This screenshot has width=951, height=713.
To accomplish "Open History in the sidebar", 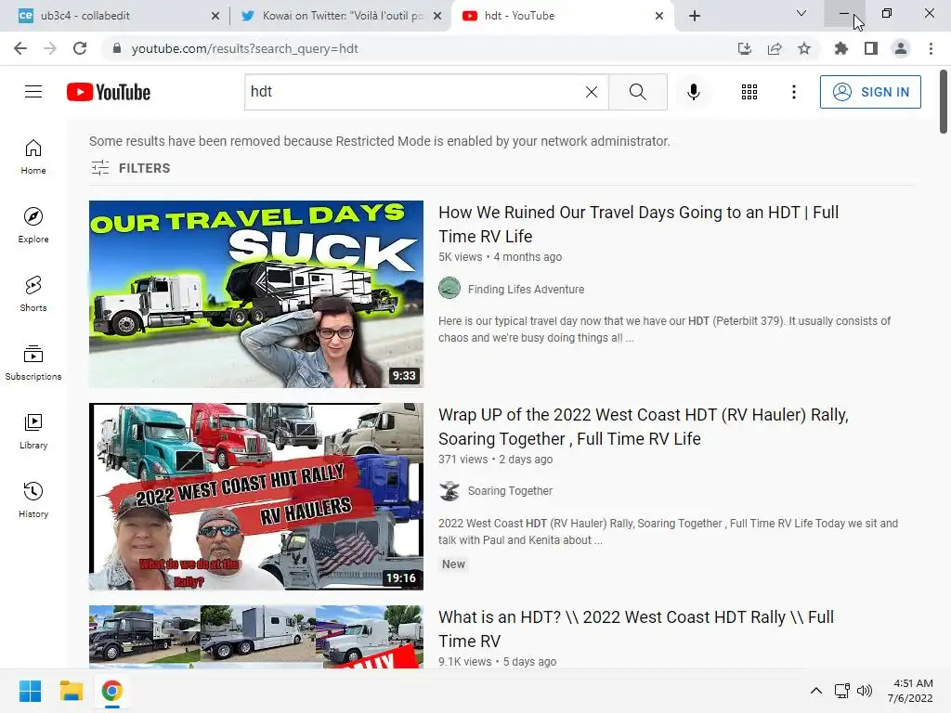I will click(x=33, y=499).
